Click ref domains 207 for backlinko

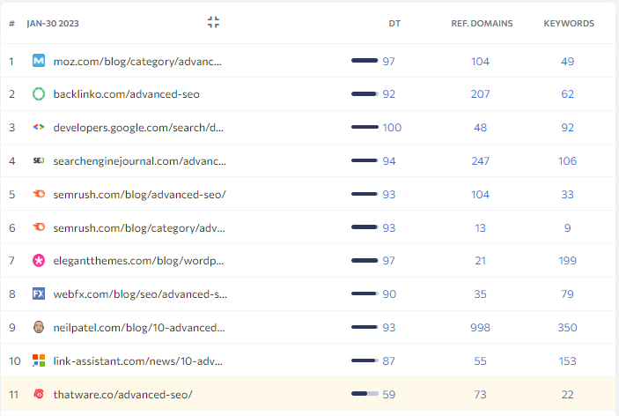(x=481, y=94)
